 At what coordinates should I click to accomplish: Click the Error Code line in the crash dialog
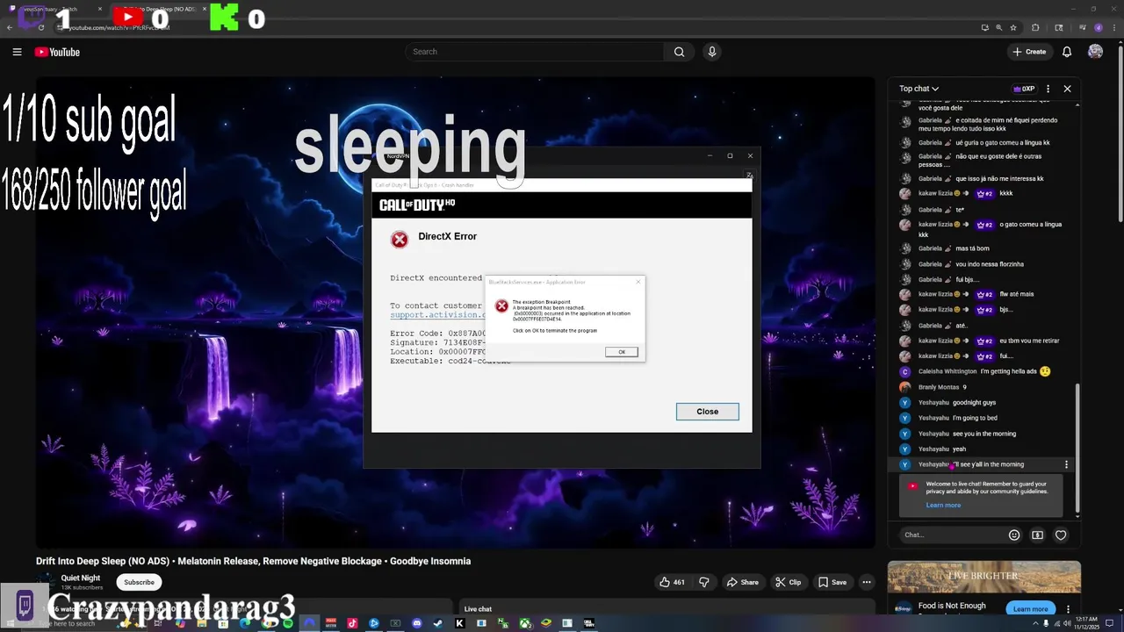438,334
